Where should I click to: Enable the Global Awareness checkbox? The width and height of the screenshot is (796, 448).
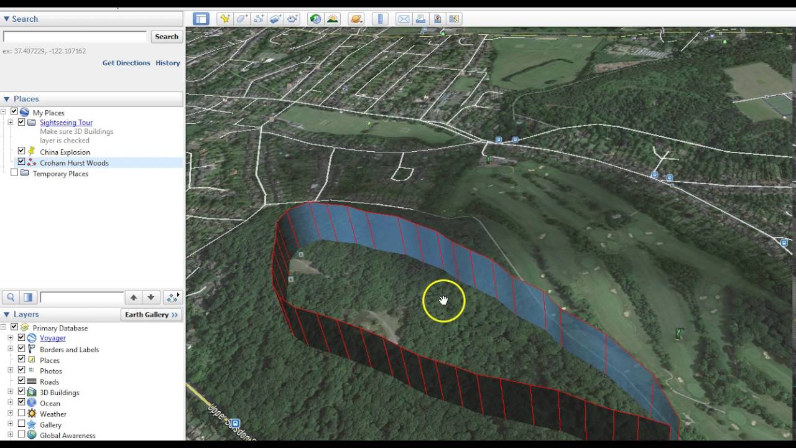22,435
